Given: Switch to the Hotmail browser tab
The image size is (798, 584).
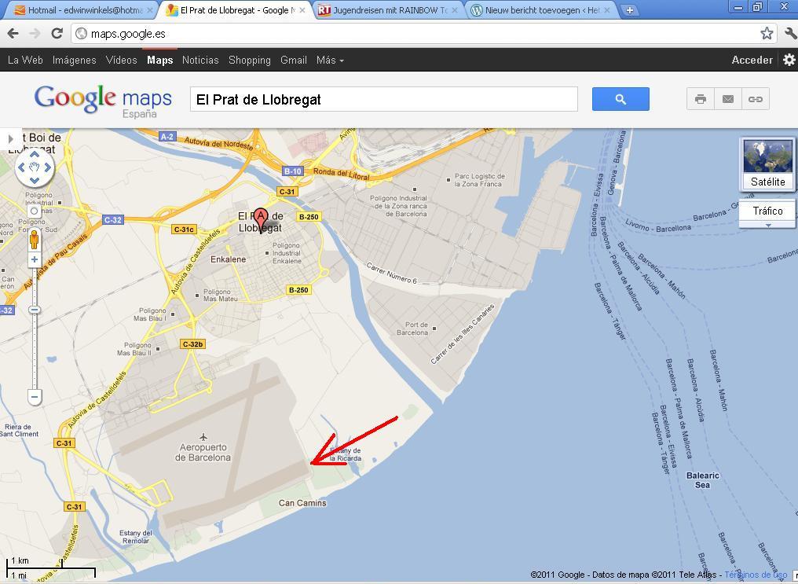Looking at the screenshot, I should pyautogui.click(x=81, y=10).
